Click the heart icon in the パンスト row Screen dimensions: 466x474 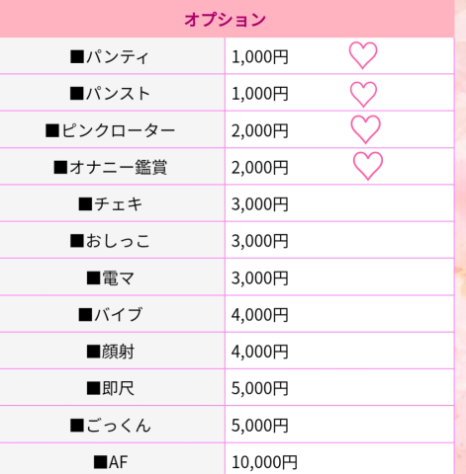click(363, 95)
